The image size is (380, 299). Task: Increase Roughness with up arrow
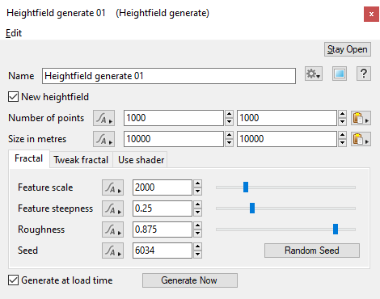click(198, 225)
